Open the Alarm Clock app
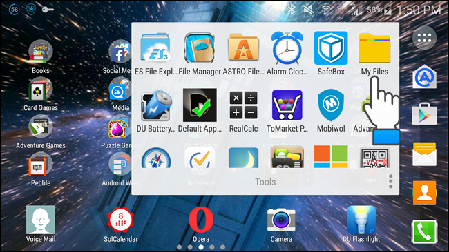Image resolution: width=449 pixels, height=252 pixels. 287,48
